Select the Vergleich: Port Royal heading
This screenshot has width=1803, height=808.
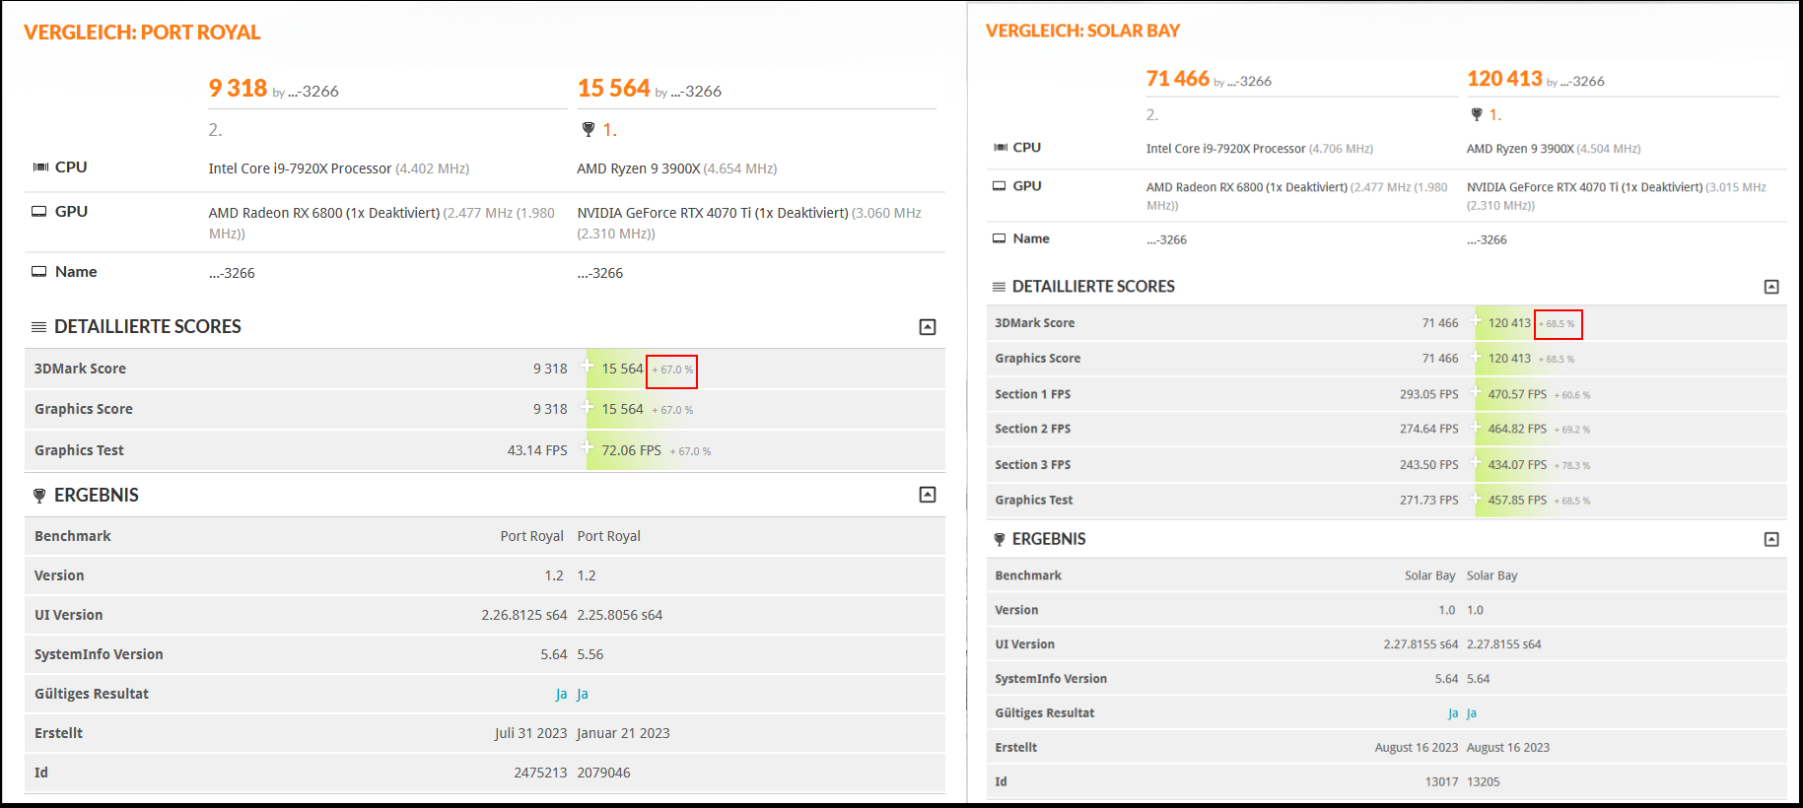(142, 33)
